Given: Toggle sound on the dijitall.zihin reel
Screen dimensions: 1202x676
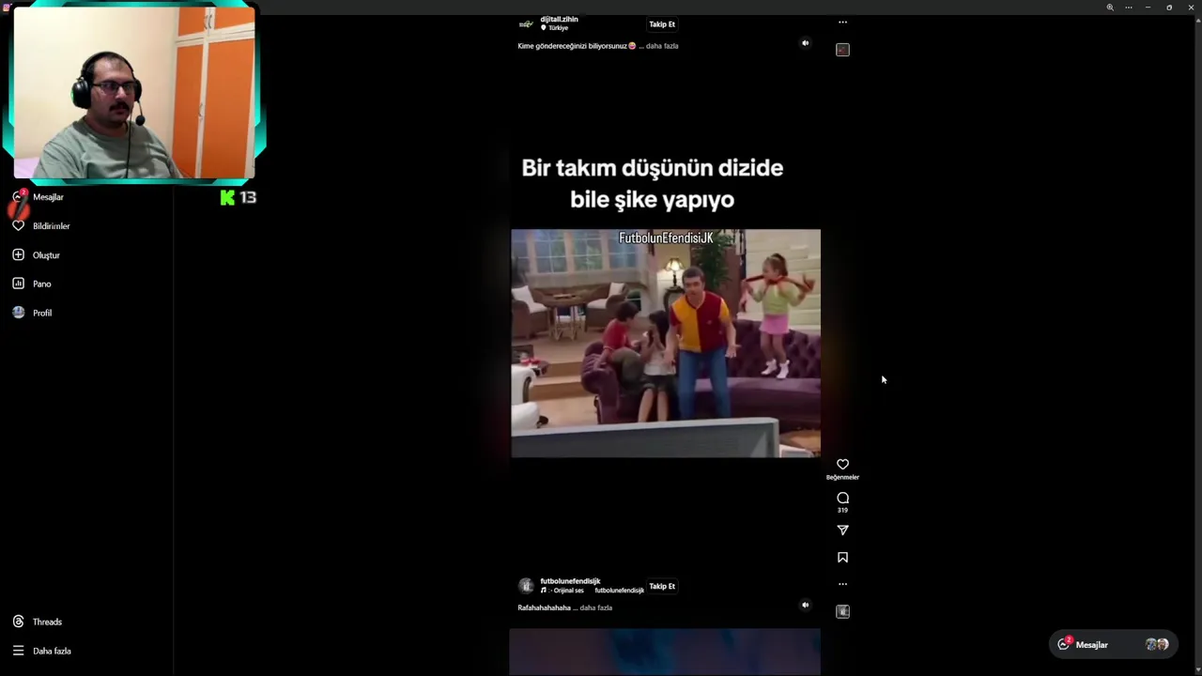Looking at the screenshot, I should (x=805, y=43).
